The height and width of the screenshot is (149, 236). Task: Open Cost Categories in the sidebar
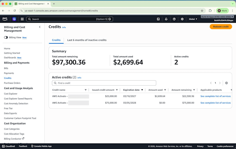(x=12, y=129)
